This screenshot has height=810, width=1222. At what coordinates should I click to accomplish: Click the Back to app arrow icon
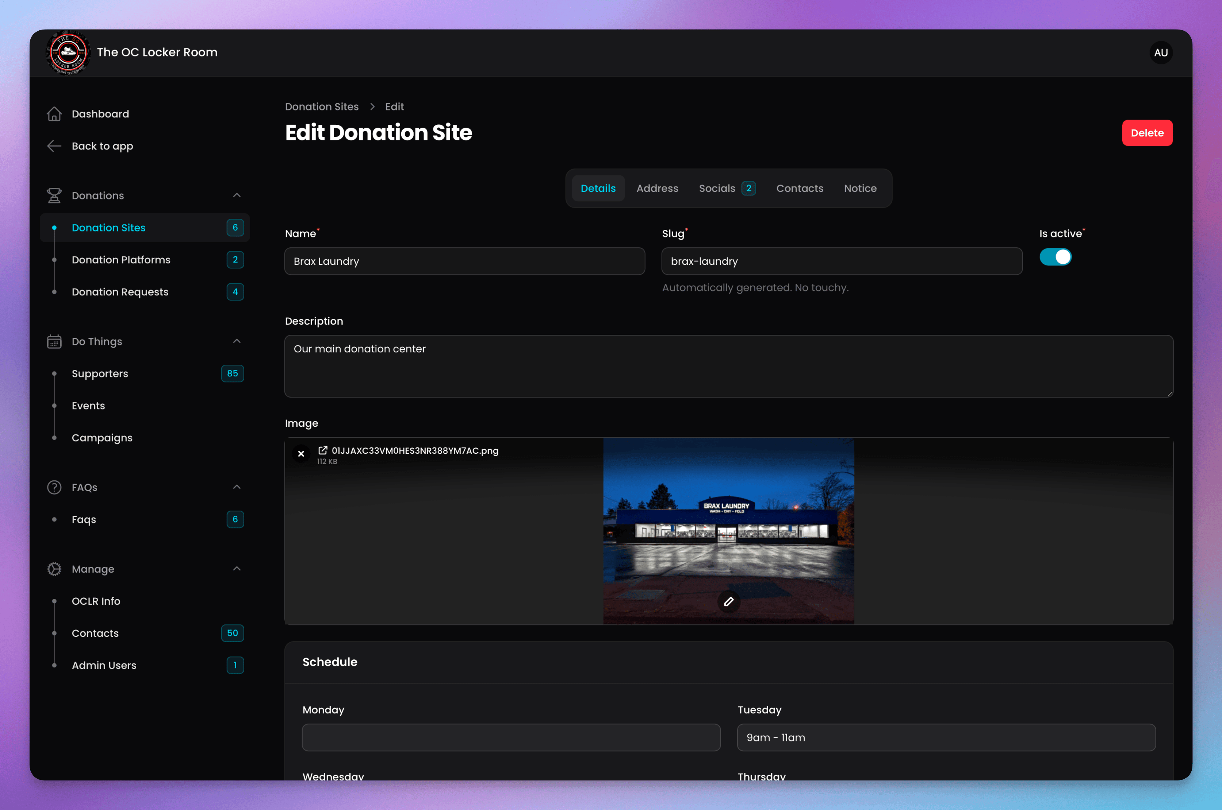(x=54, y=146)
